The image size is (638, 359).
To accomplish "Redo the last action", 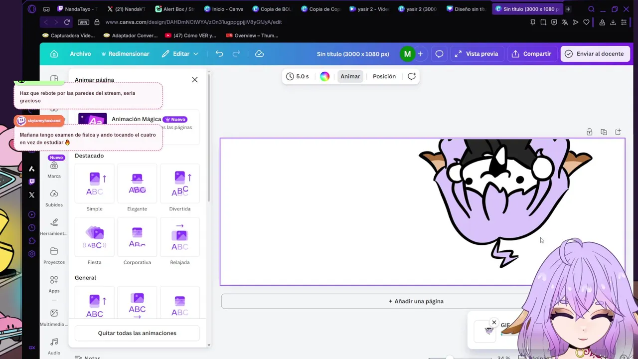I will pos(236,54).
